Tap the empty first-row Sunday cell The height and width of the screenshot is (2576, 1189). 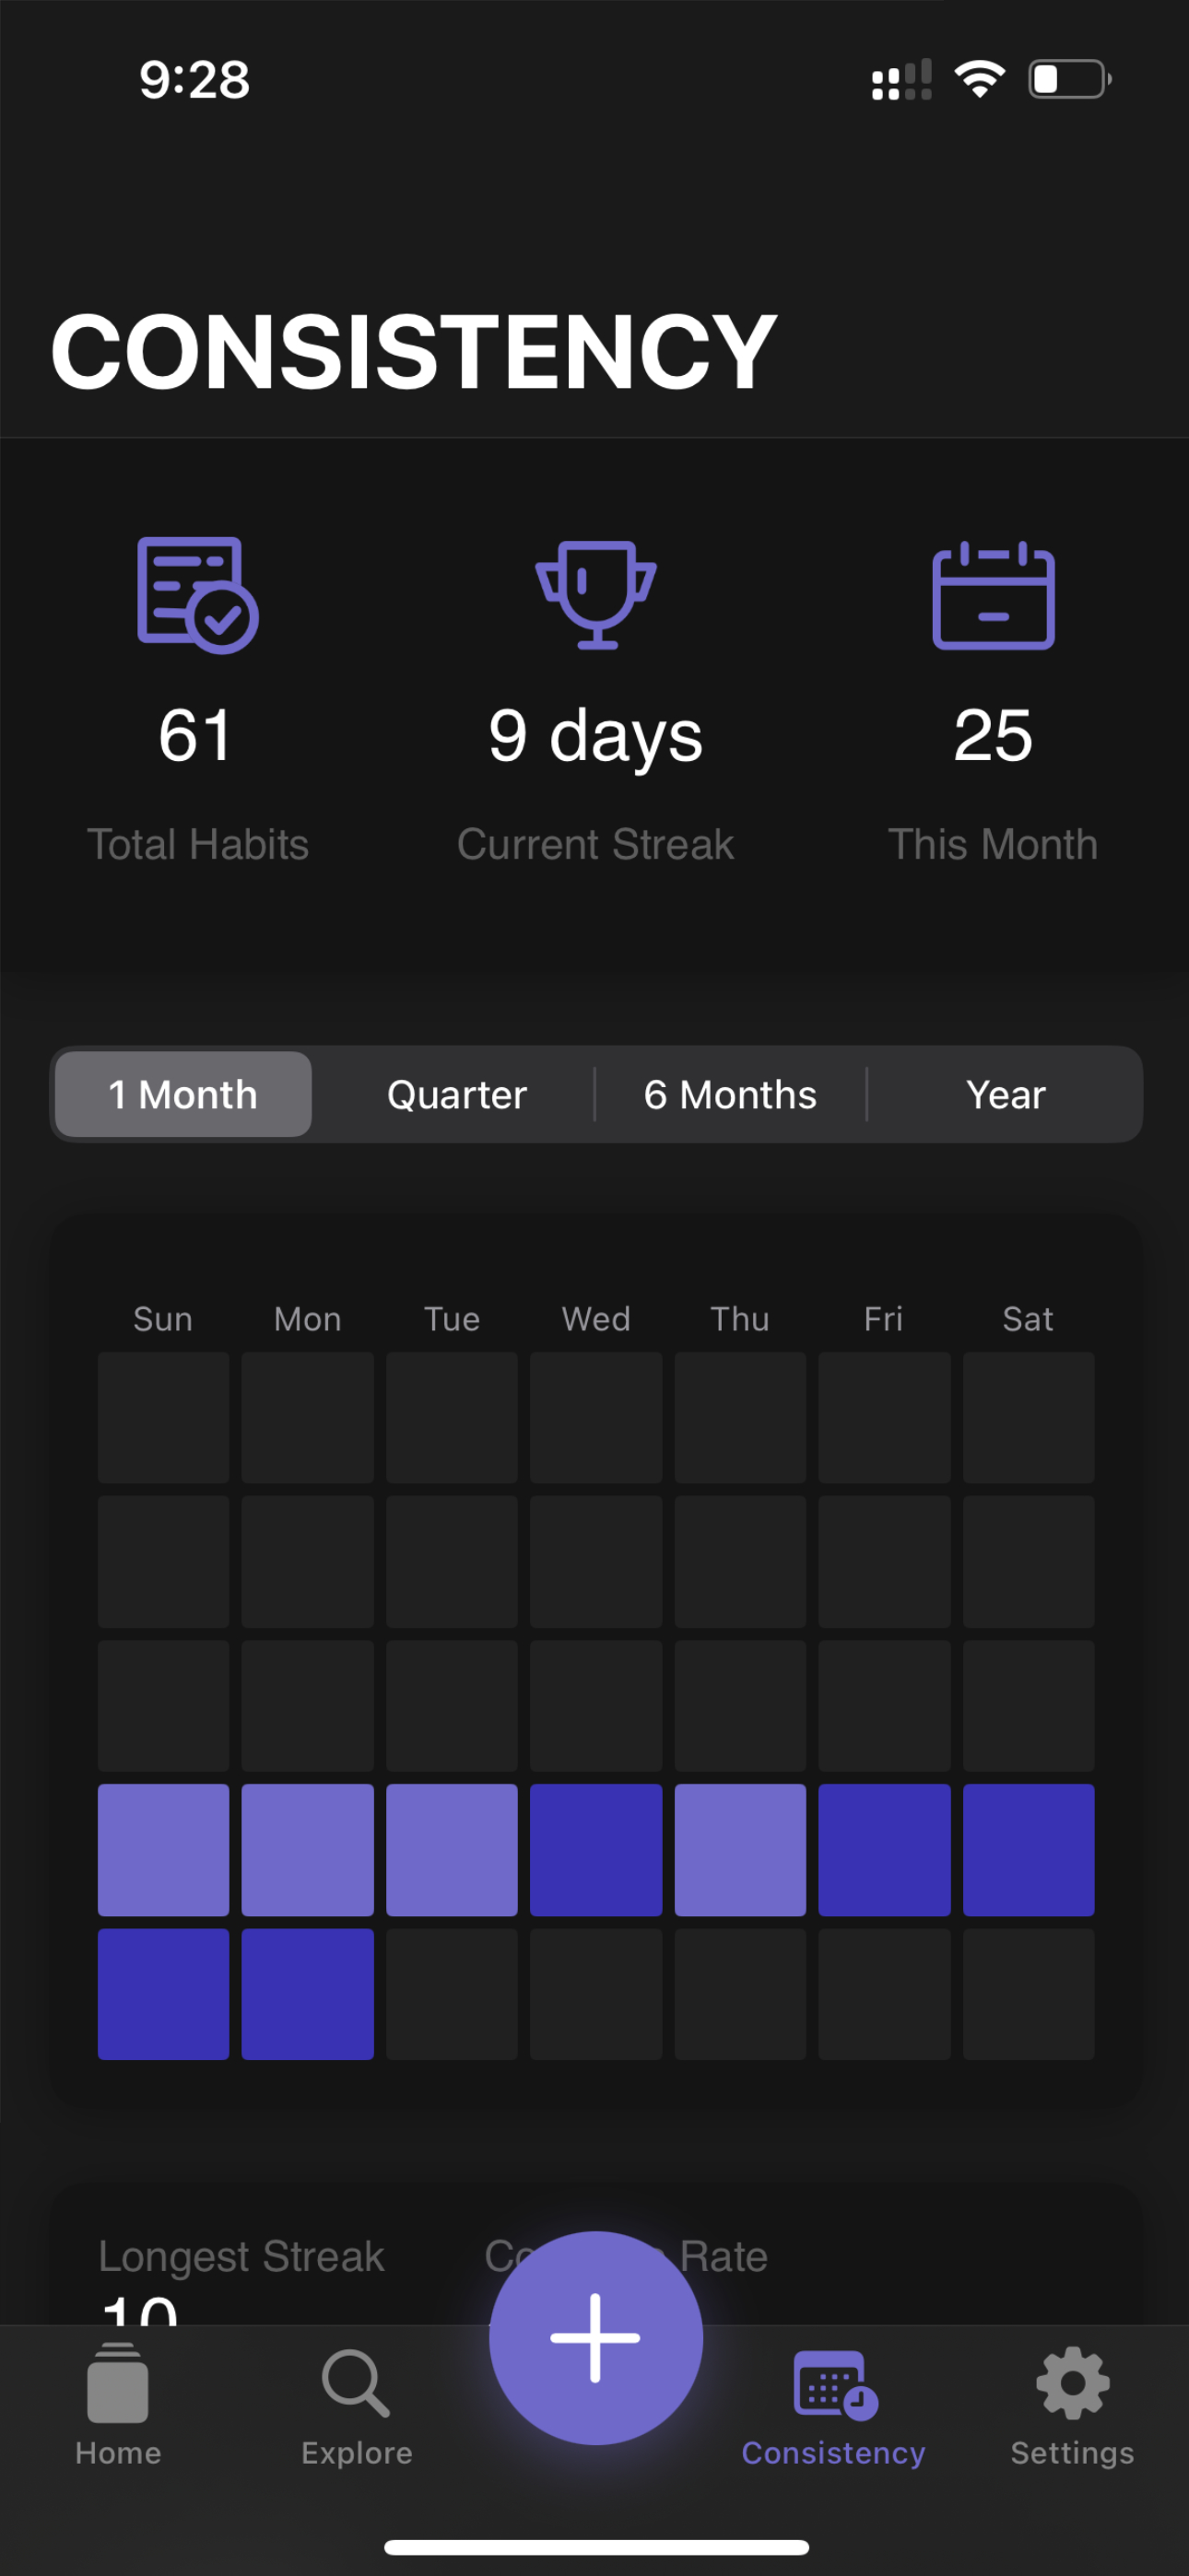163,1417
